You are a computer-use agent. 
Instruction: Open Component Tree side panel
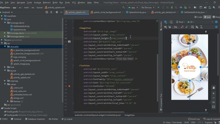coord(161,102)
